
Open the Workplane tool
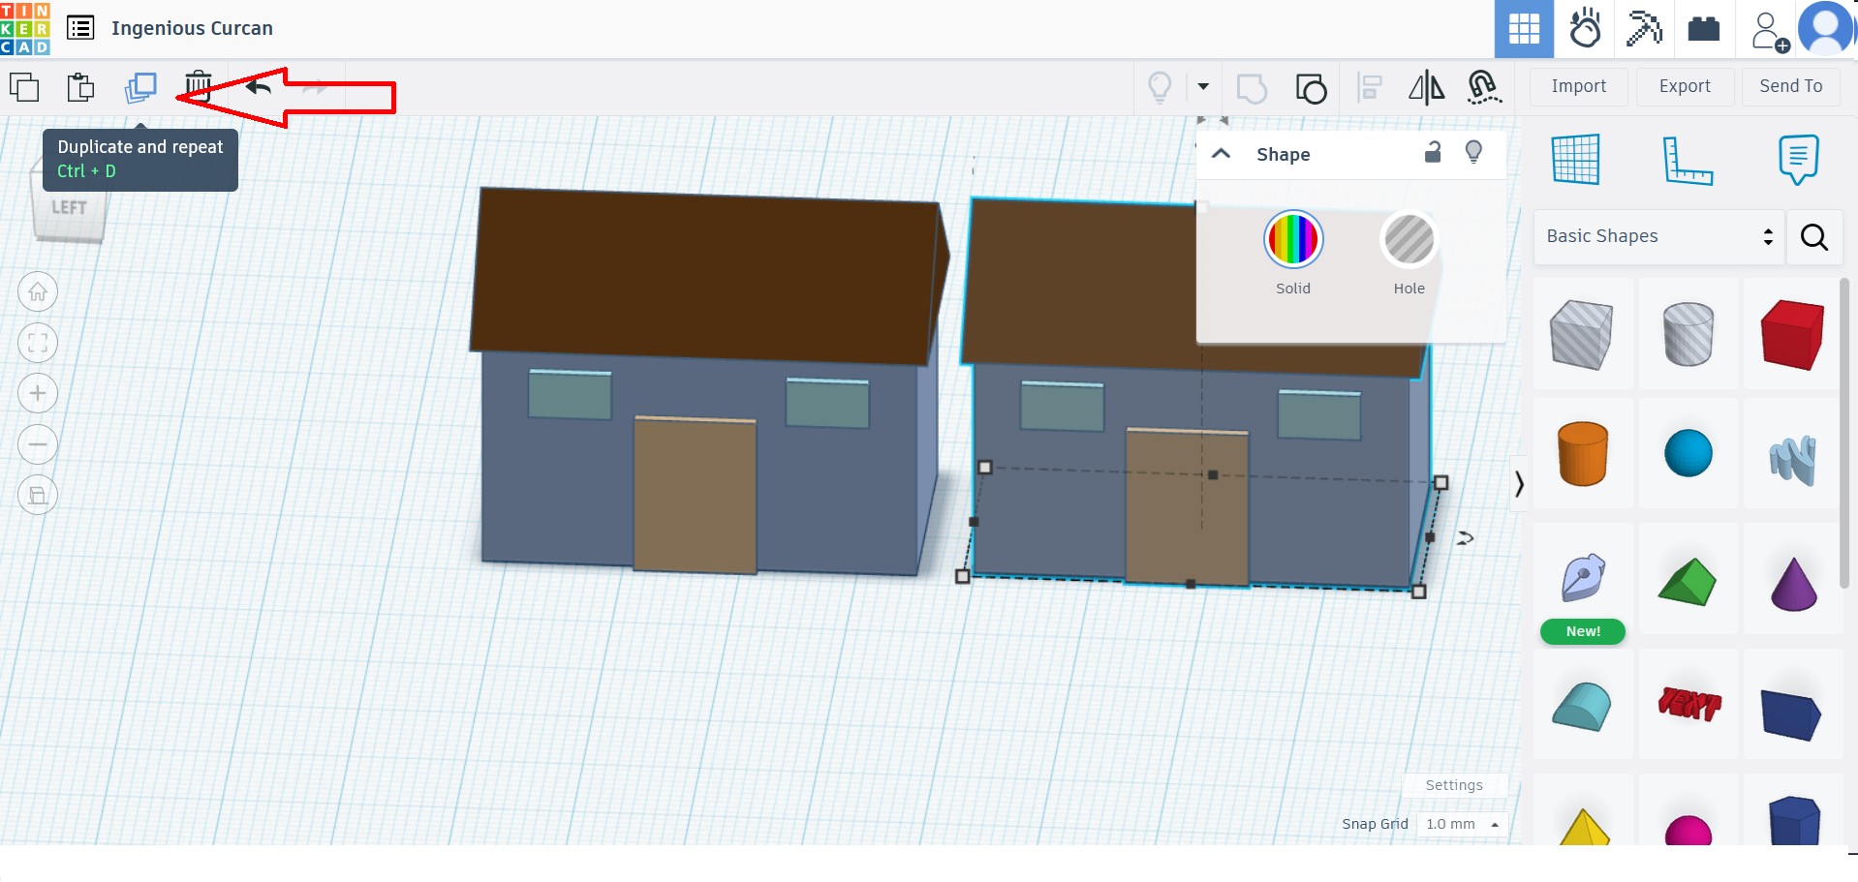(1575, 160)
